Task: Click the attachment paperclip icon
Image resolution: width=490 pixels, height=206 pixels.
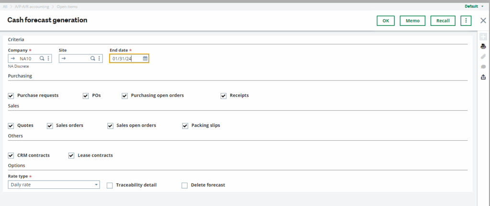Action: [x=483, y=57]
